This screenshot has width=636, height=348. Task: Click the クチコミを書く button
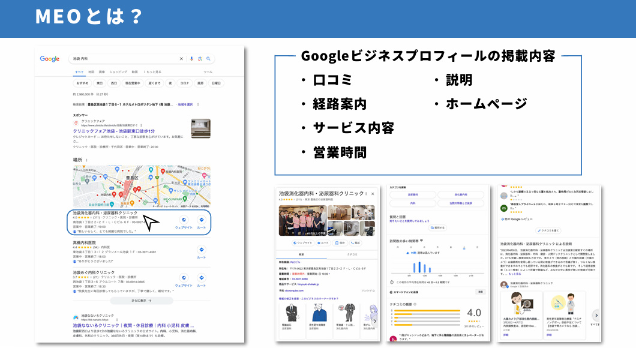click(x=550, y=230)
